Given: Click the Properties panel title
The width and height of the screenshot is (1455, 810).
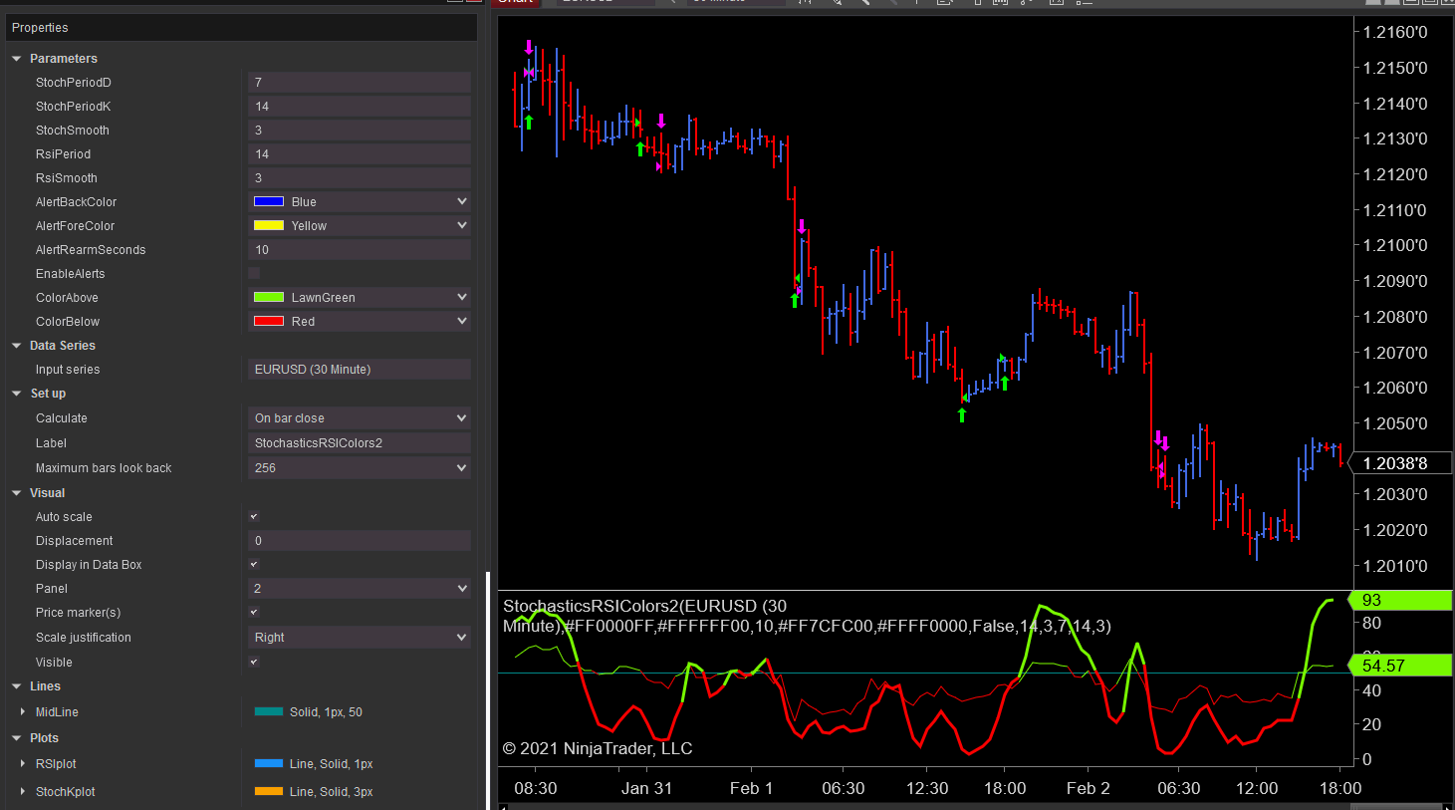Looking at the screenshot, I should pyautogui.click(x=40, y=28).
